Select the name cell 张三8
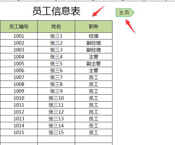The width and height of the screenshot is (175, 145). tap(56, 84)
